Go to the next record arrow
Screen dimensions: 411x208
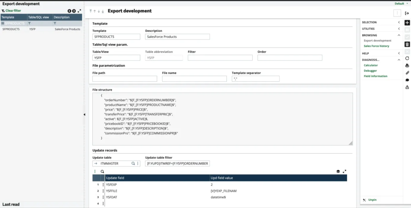coord(99,11)
